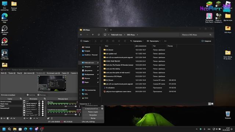Click the 'Свойства' properties button in OBS
Viewport: 235px width, 132px height.
coord(31,95)
